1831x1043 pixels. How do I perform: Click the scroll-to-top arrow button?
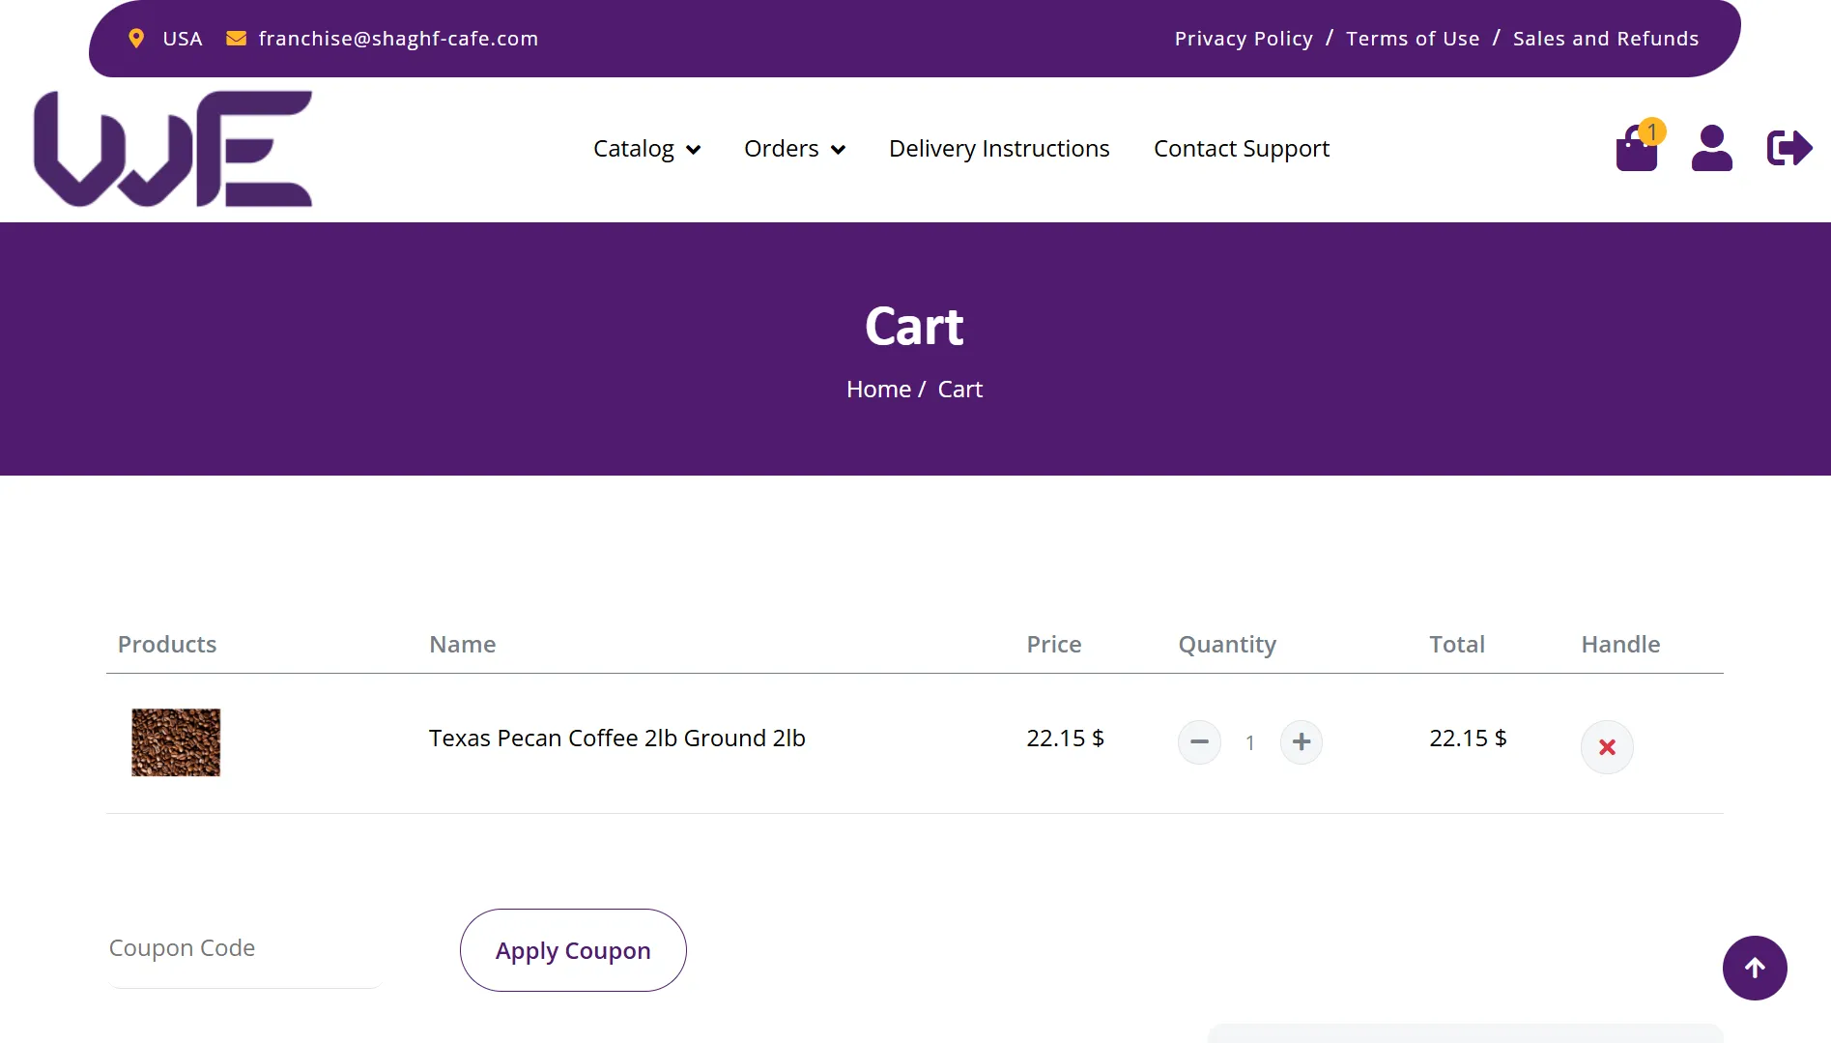pos(1755,968)
